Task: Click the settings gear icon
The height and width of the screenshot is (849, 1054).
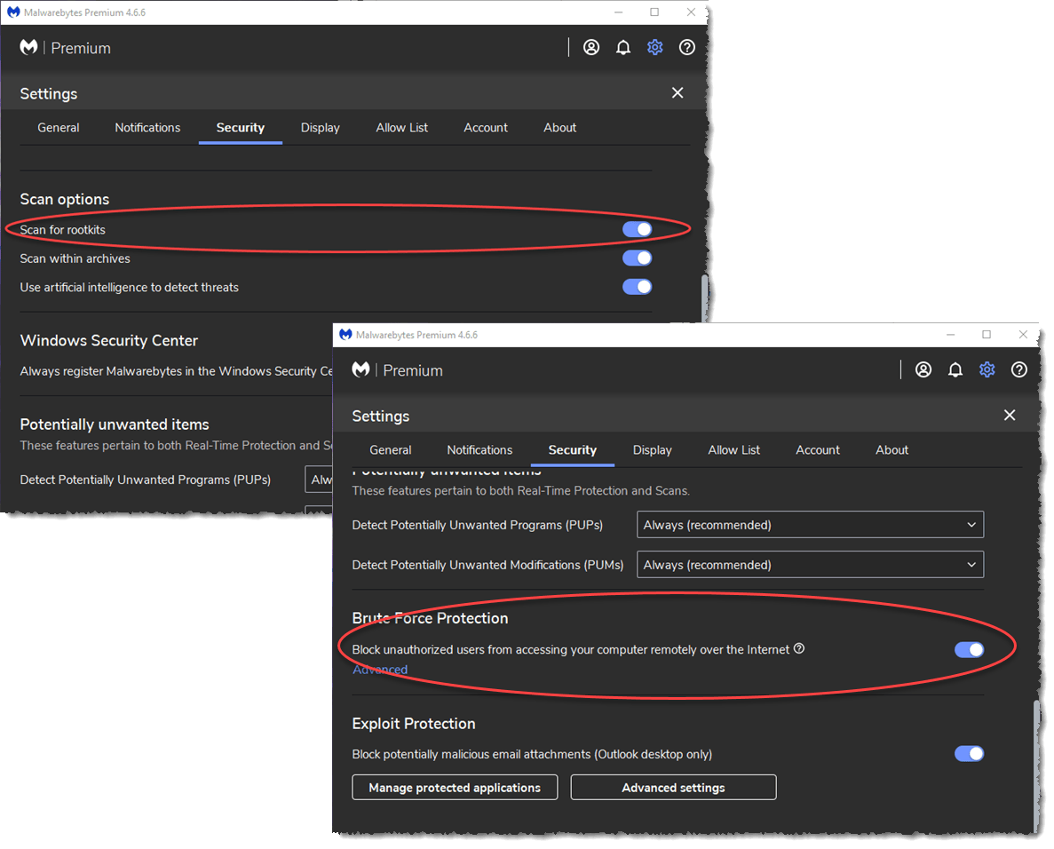Action: click(987, 369)
